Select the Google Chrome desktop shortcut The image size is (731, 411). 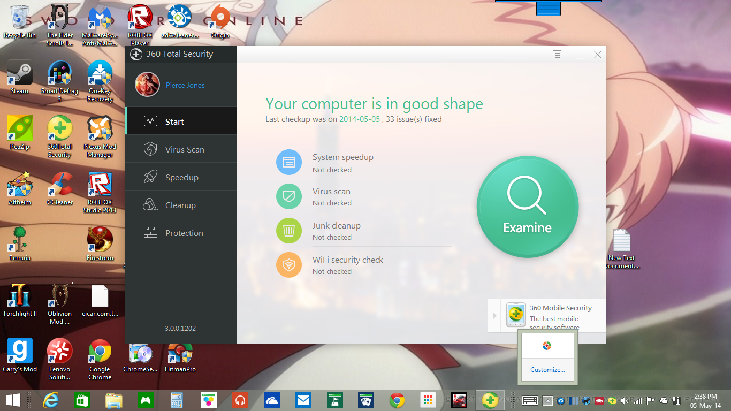click(100, 359)
